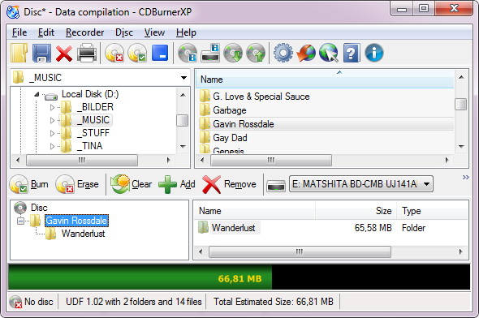Select the Wanderlust row in the compilation list

point(330,228)
